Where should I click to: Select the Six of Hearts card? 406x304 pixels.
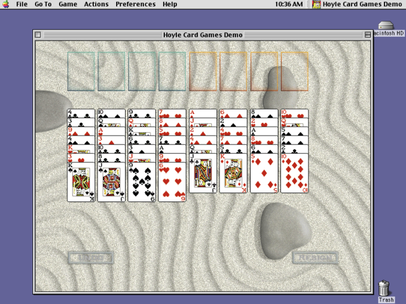[172, 182]
